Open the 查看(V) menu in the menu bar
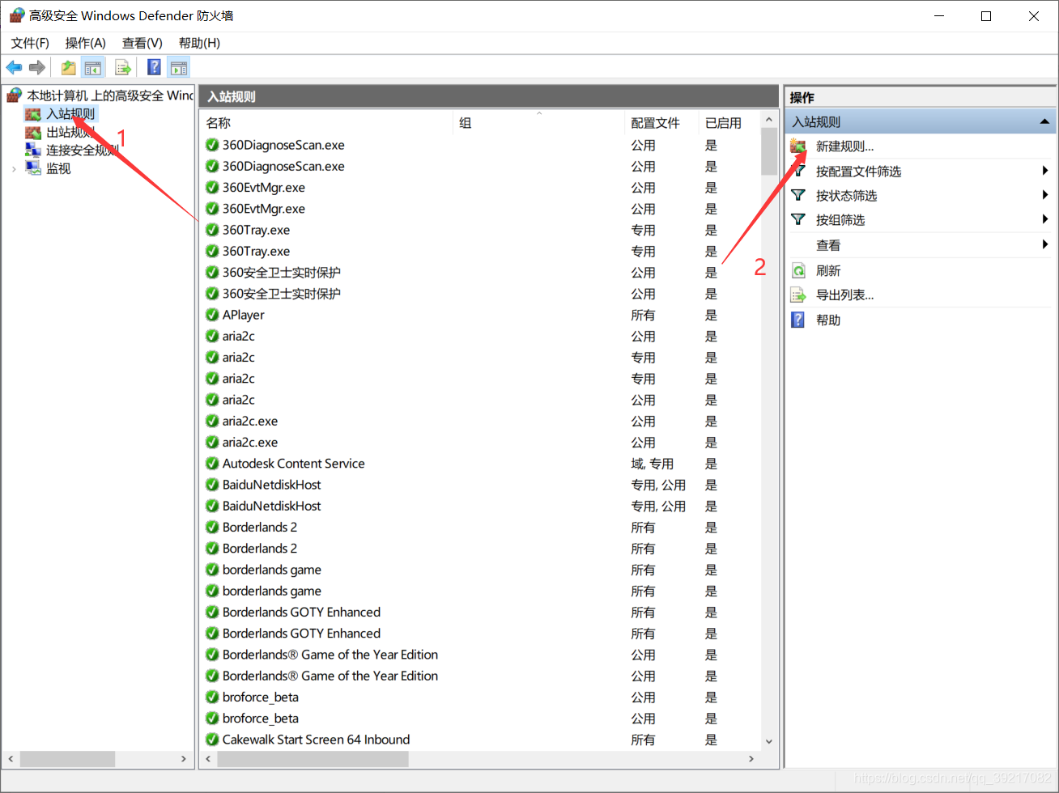The image size is (1059, 793). 142,43
